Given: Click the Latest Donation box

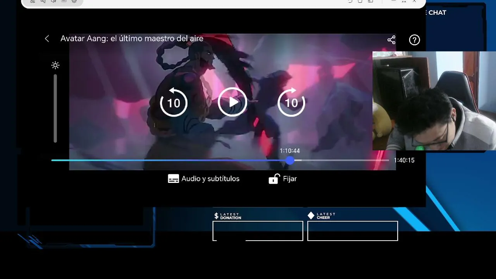Looking at the screenshot, I should (x=258, y=231).
